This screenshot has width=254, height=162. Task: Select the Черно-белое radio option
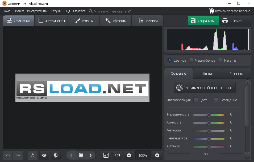tap(191, 61)
